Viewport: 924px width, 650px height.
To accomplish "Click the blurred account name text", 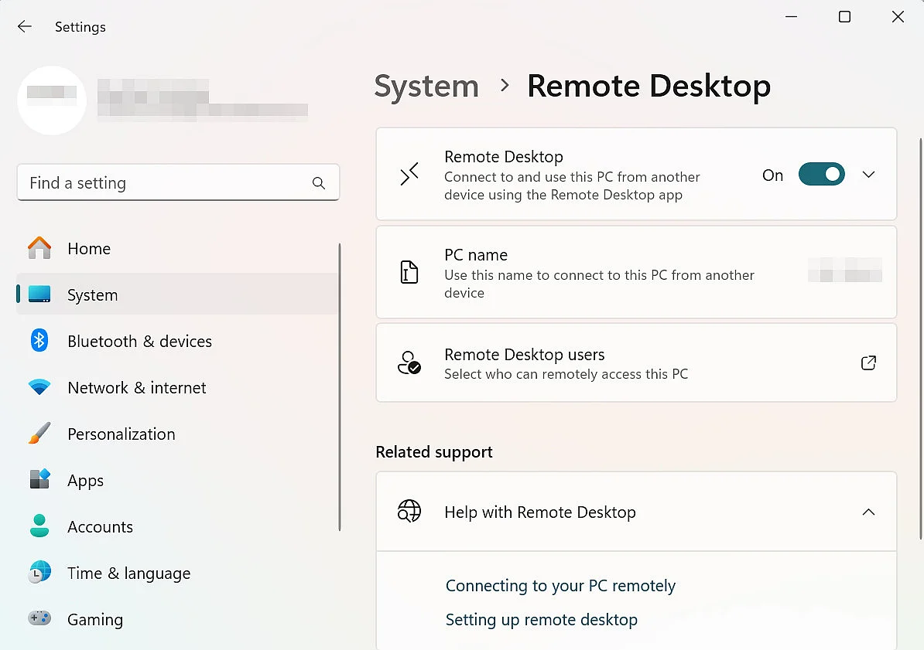I will [202, 100].
